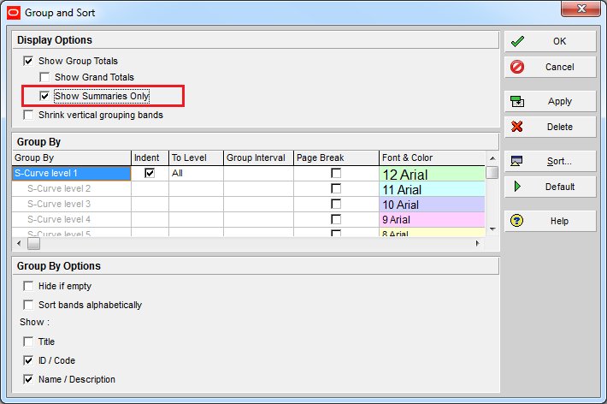Screen dimensions: 607x404
Task: Click the yellow Help question icon
Action: pos(516,221)
